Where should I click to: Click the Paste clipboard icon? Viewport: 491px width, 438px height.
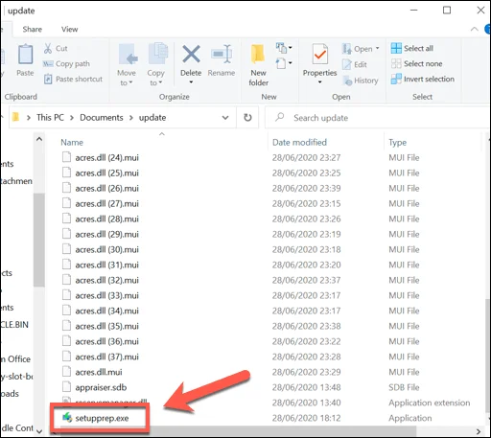pos(25,55)
